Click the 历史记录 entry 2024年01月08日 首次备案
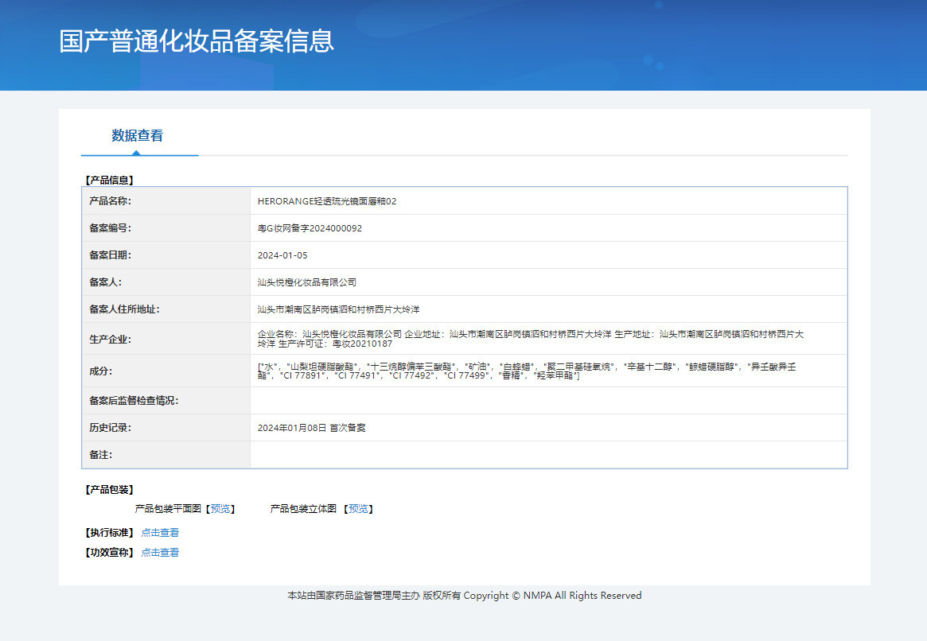Image resolution: width=927 pixels, height=641 pixels. pyautogui.click(x=312, y=428)
